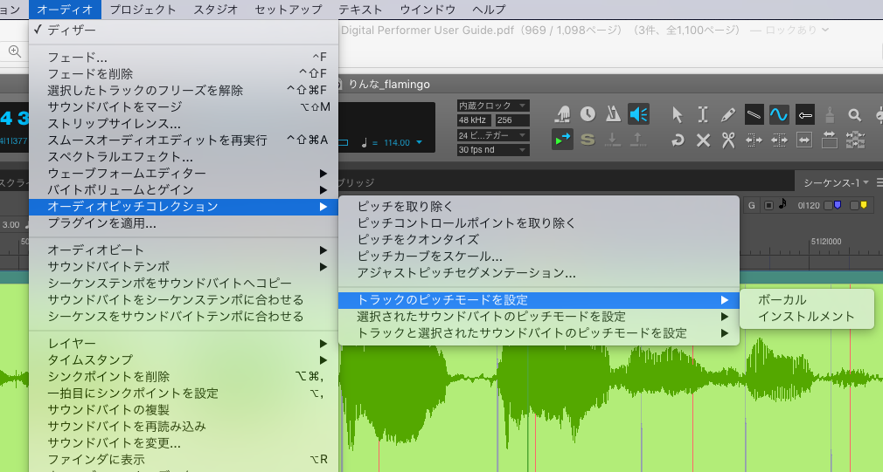This screenshot has height=472, width=883.
Task: Toggle checkbox next to the yellow marker
Action: (x=854, y=206)
